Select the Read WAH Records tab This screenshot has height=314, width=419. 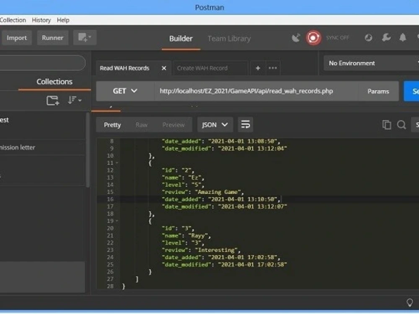124,68
